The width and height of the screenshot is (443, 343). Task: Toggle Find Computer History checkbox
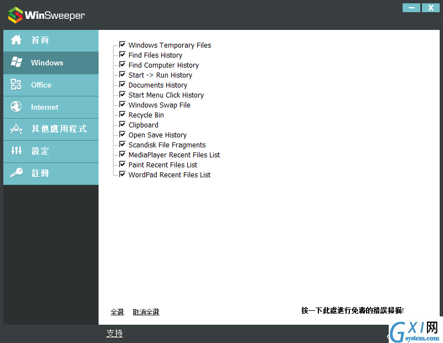(122, 64)
